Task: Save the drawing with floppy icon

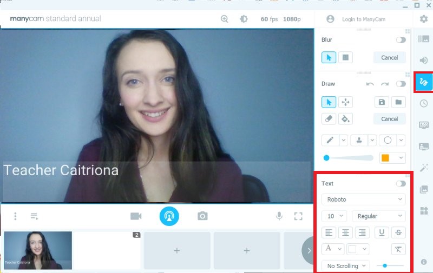Action: (382, 102)
